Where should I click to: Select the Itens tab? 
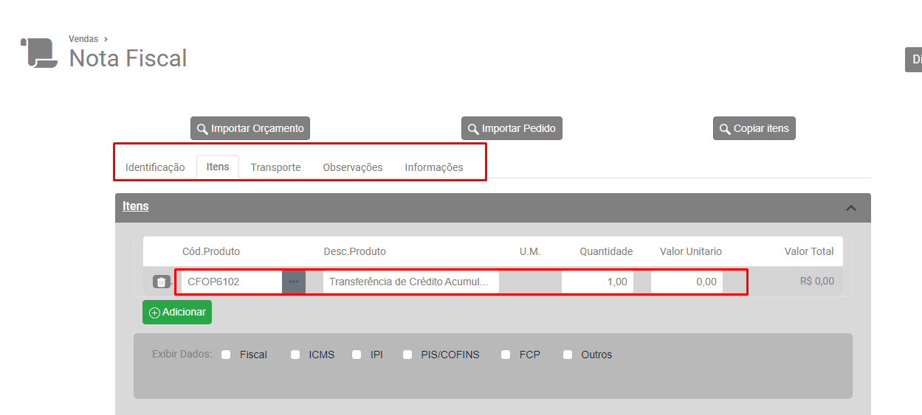pos(218,167)
